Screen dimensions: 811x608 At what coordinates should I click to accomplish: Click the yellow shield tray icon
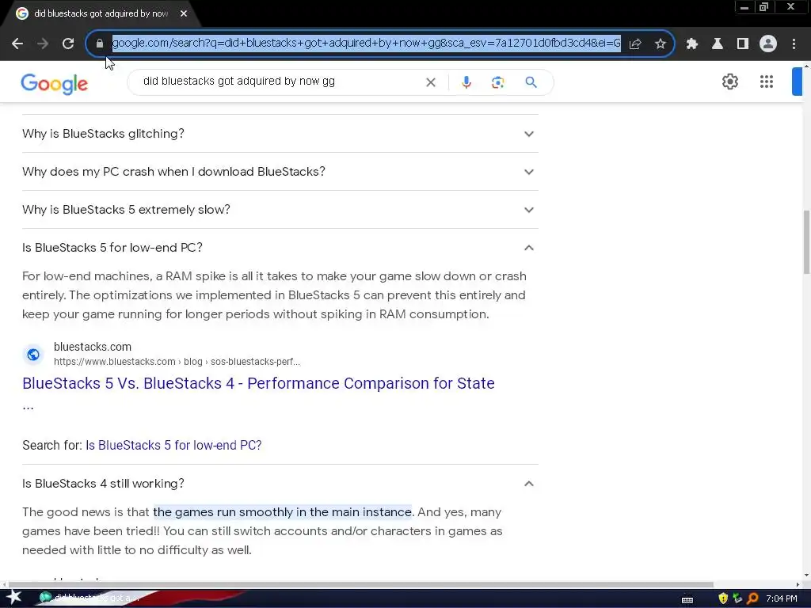(723, 598)
